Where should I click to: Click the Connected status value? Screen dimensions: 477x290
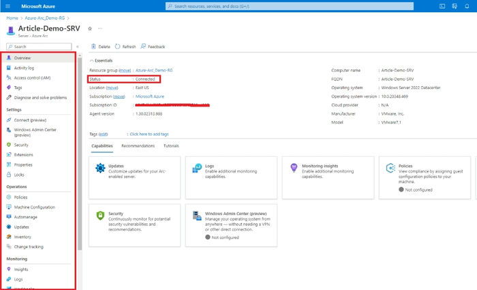click(145, 79)
